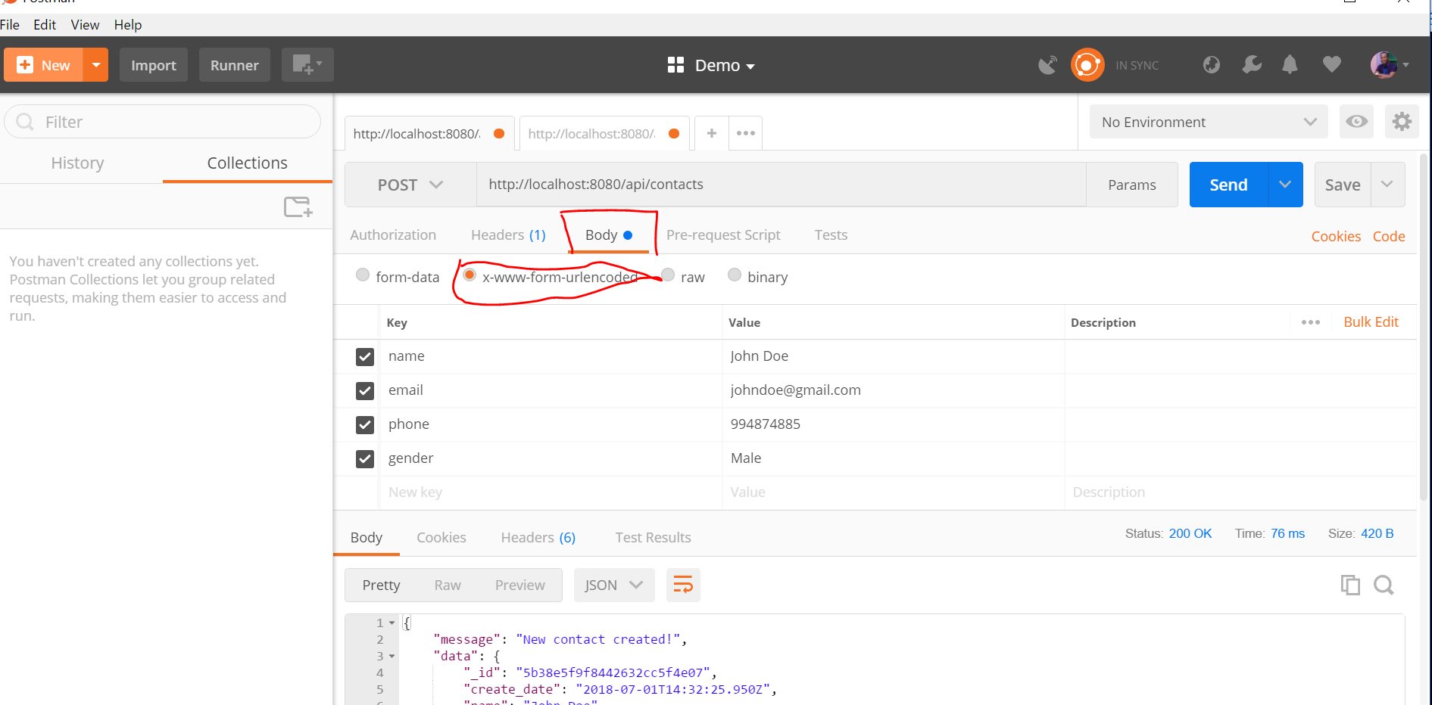This screenshot has height=705, width=1432.
Task: Select the form-data radio button
Action: (363, 275)
